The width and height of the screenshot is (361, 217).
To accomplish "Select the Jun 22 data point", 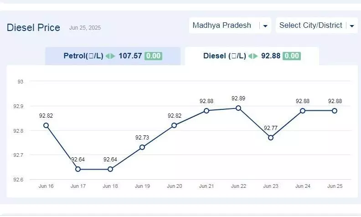I will [x=238, y=108].
